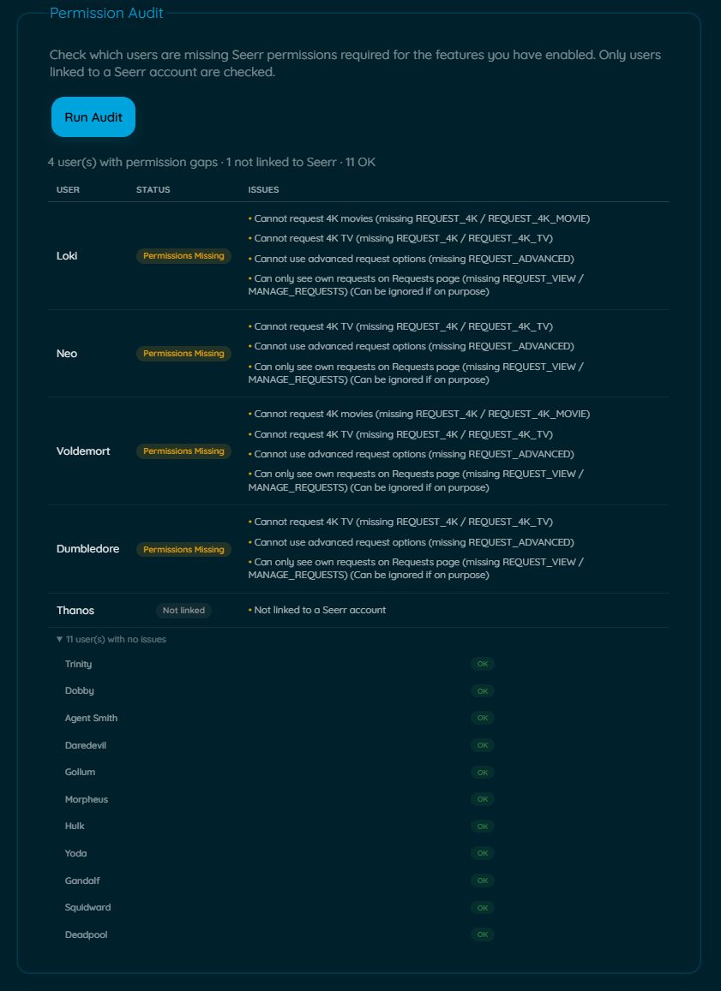Select Squidward in the no-issues list

[x=88, y=908]
